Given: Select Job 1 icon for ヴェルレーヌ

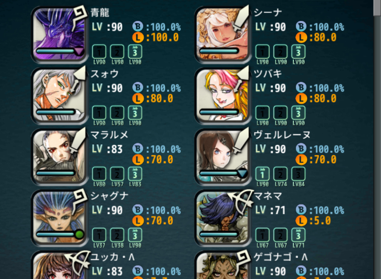Looking at the screenshot, I should (262, 174).
